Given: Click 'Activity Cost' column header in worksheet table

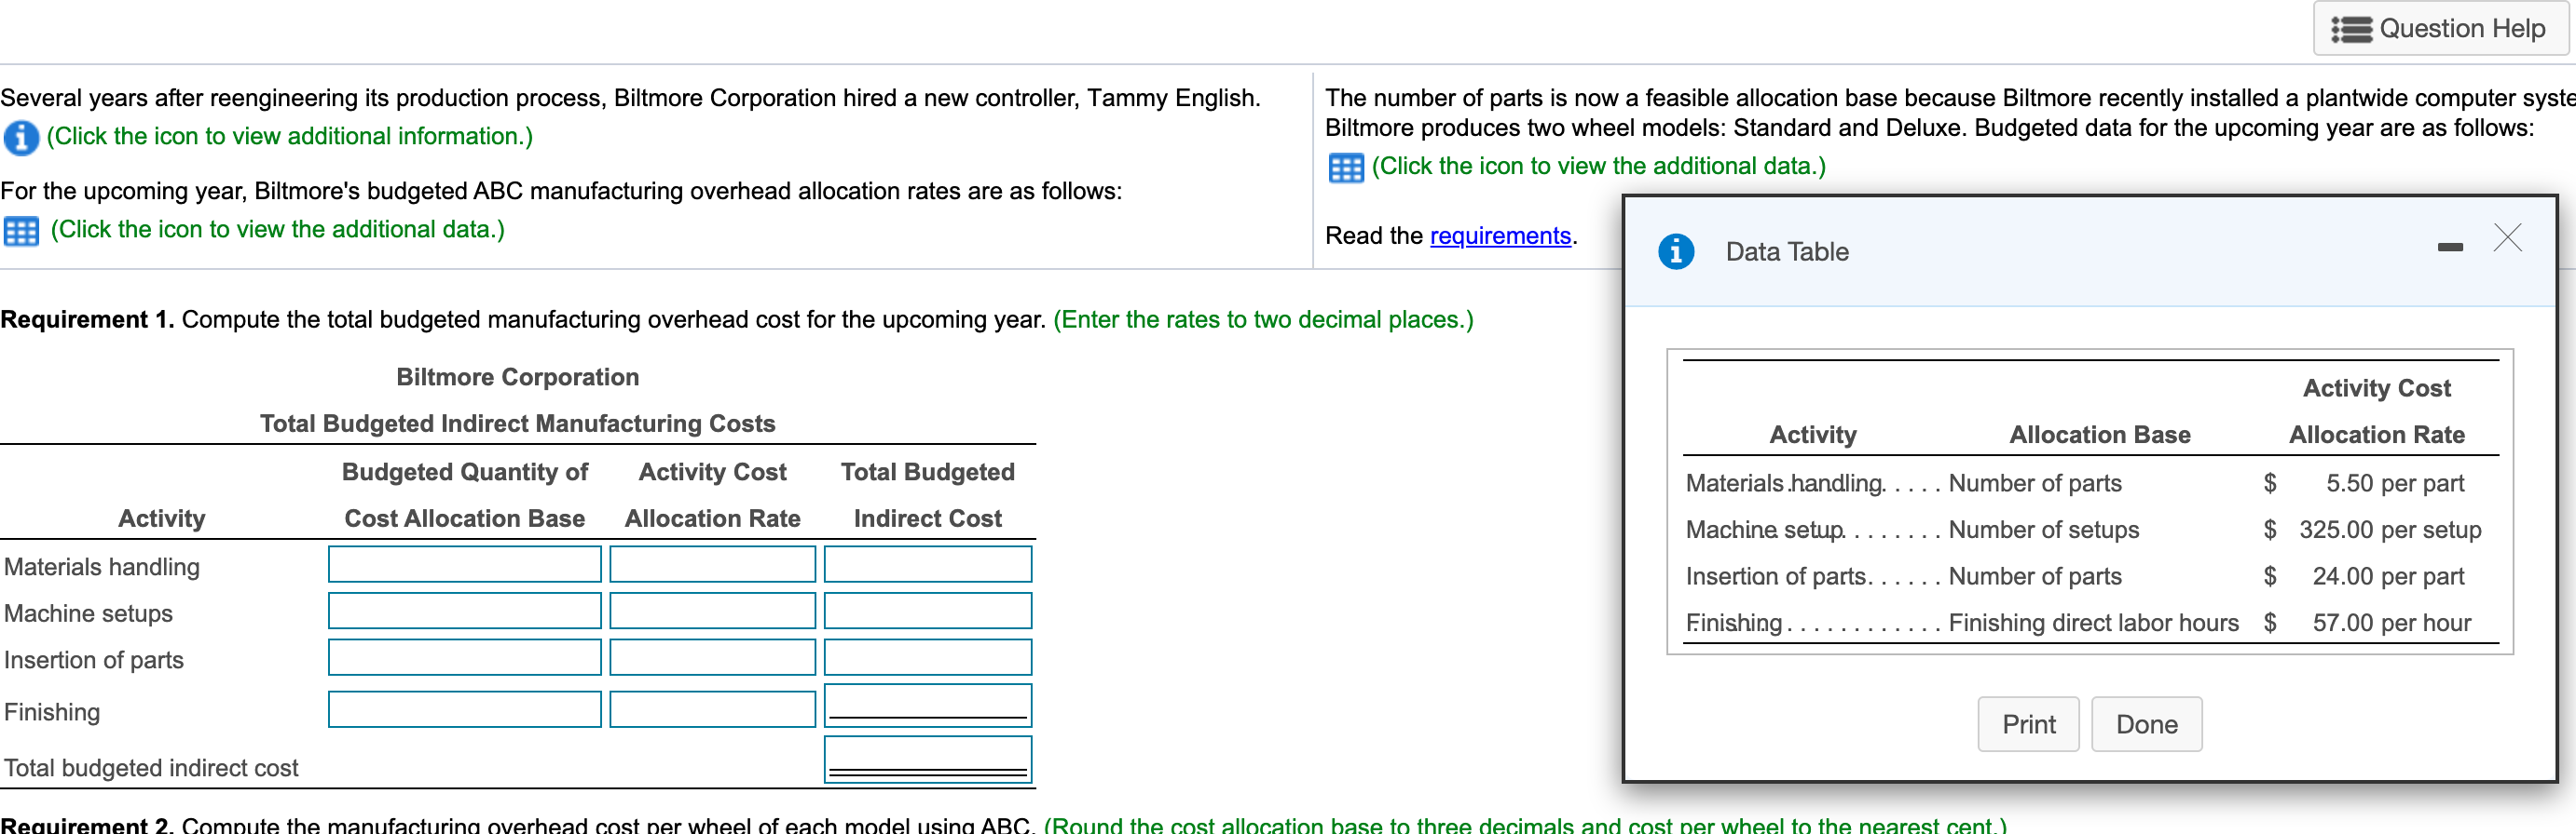Looking at the screenshot, I should tap(712, 471).
